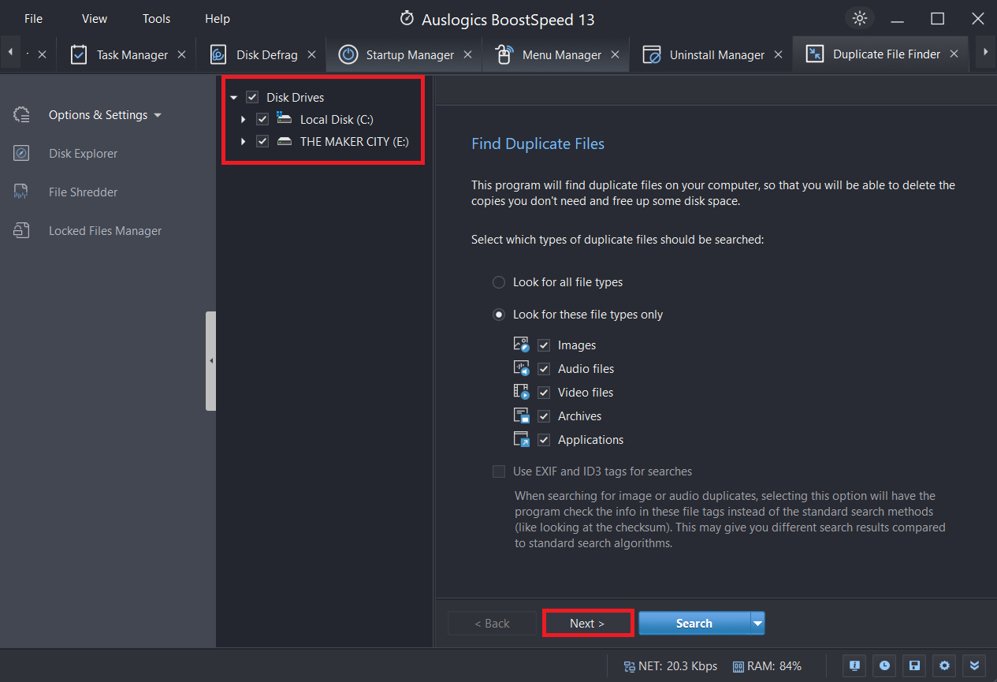The height and width of the screenshot is (682, 997).
Task: Toggle the light theme sun icon
Action: [859, 18]
